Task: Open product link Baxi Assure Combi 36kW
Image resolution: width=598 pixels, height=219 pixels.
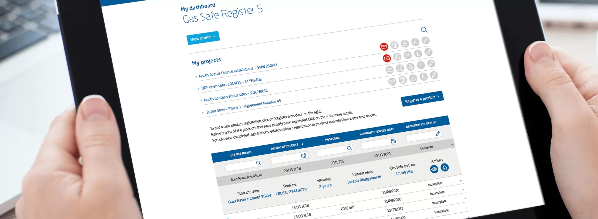Action: tap(249, 199)
